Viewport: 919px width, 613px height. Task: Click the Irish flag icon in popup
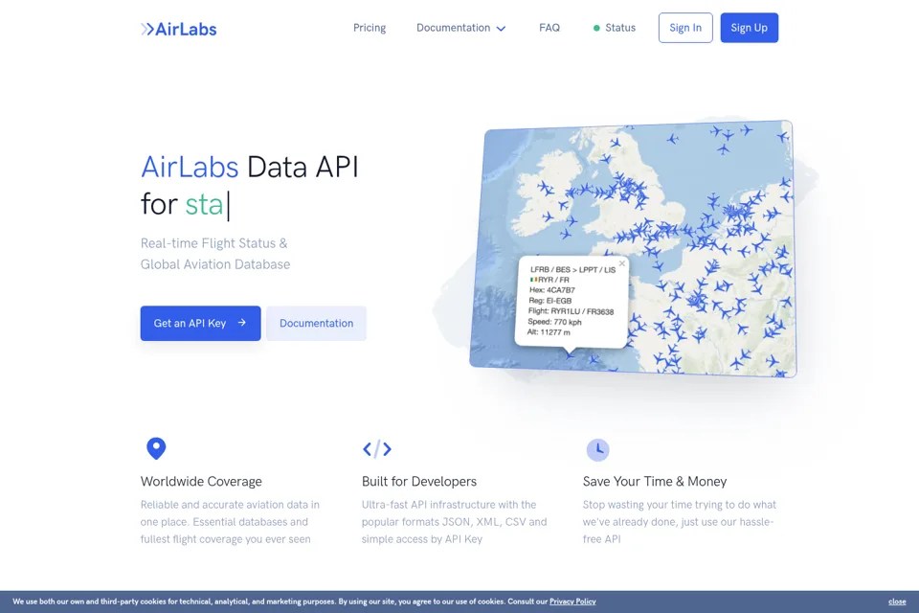(533, 280)
